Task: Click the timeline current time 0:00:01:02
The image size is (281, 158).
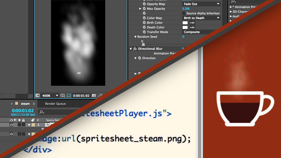Action: coord(23,111)
